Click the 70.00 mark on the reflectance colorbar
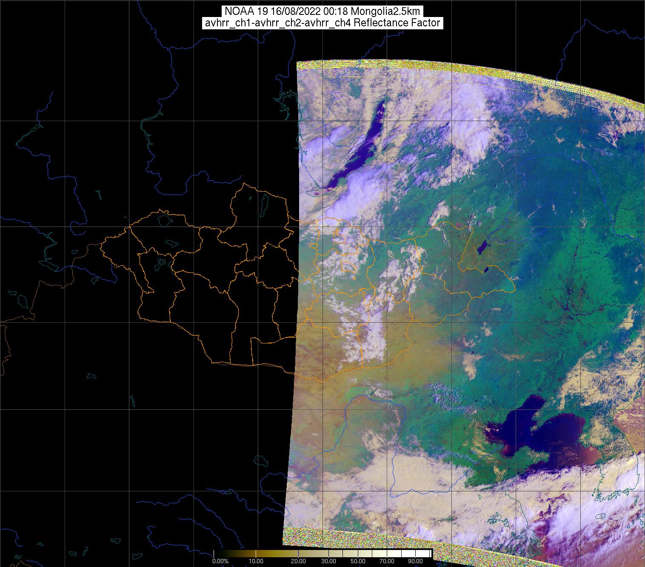Viewport: 645px width, 567px height. pyautogui.click(x=387, y=561)
